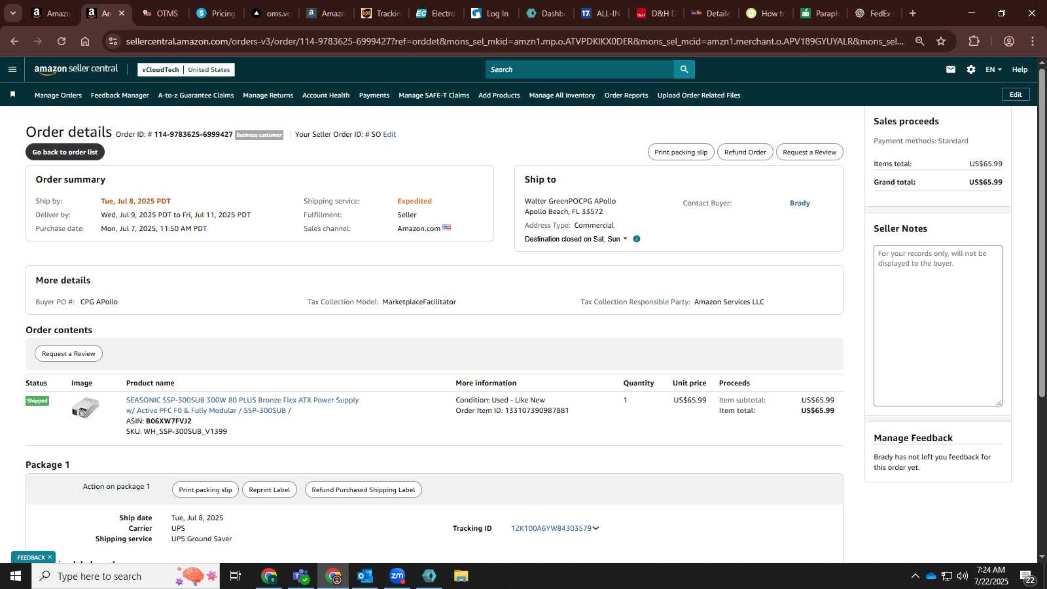Viewport: 1047px width, 589px height.
Task: Click Go back to order list
Action: (x=65, y=152)
